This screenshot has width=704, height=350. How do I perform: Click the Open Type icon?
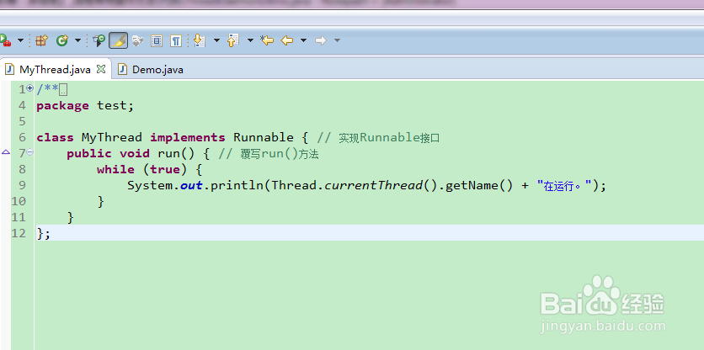pos(99,41)
